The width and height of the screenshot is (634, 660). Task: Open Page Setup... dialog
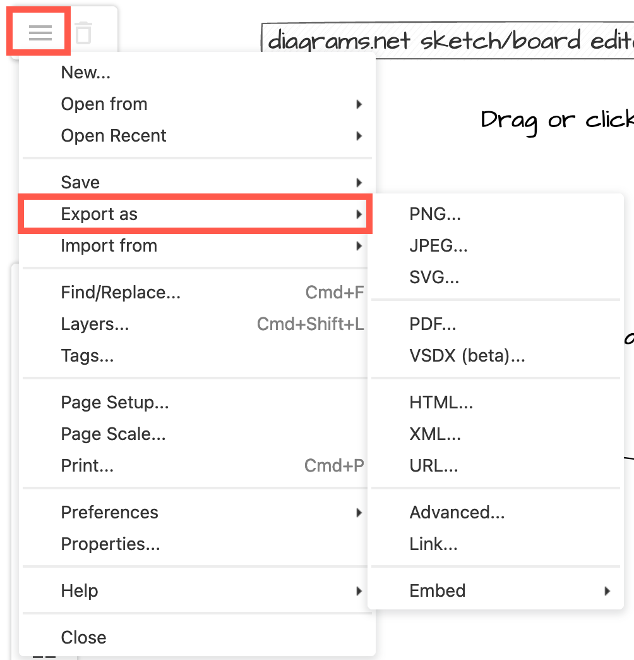115,403
